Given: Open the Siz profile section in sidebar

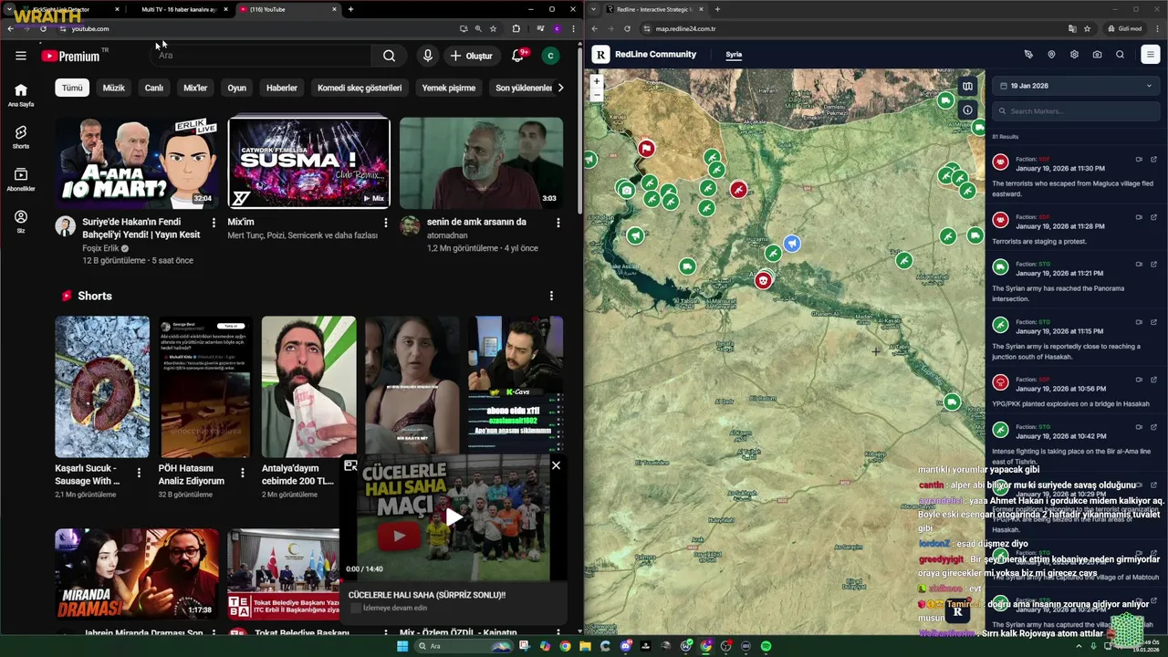Looking at the screenshot, I should 21,222.
